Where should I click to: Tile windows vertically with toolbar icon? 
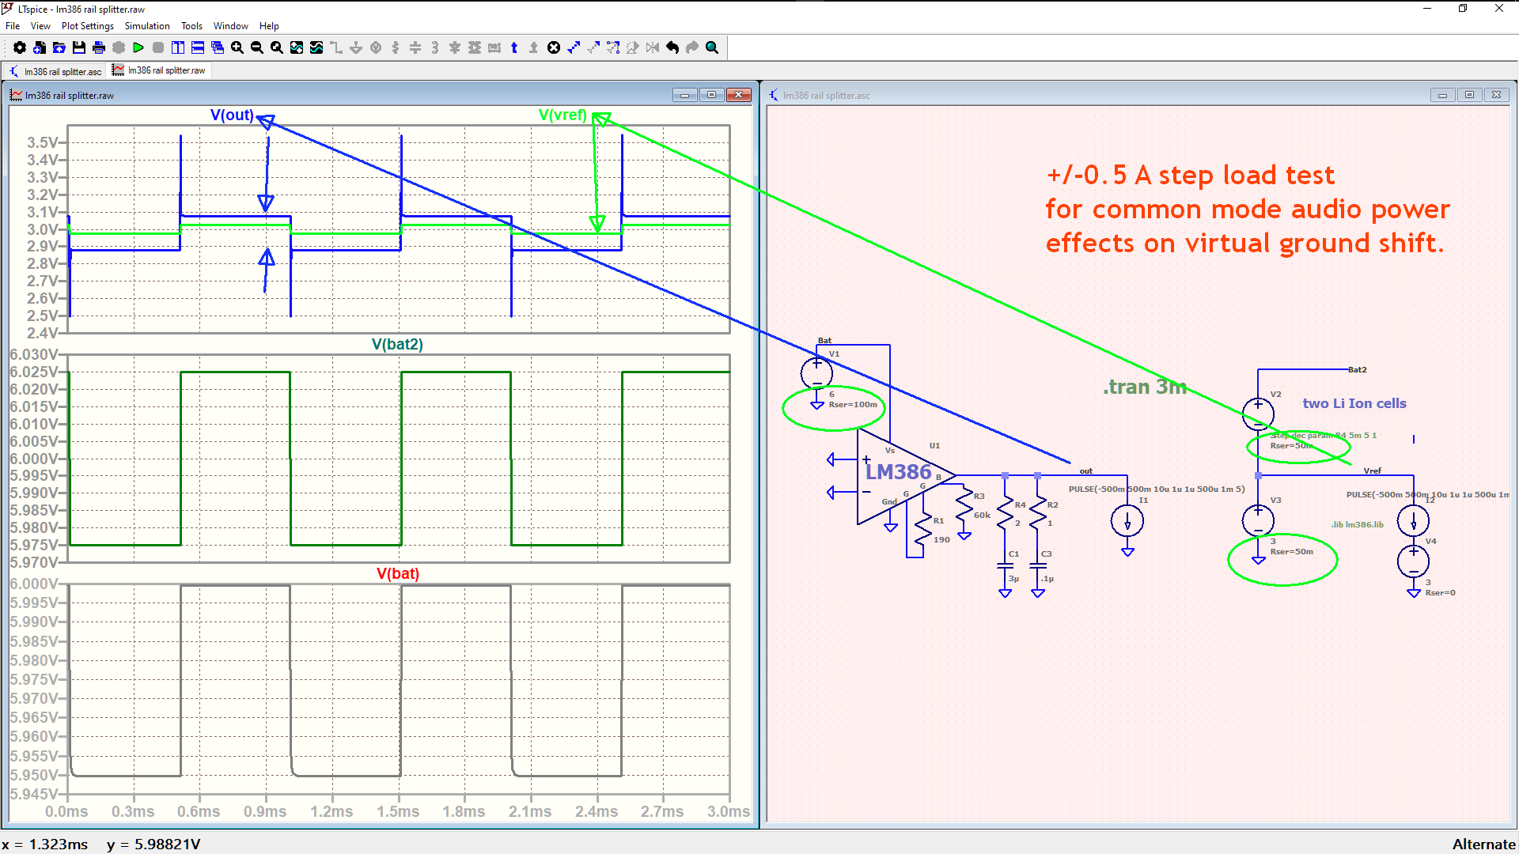[178, 47]
